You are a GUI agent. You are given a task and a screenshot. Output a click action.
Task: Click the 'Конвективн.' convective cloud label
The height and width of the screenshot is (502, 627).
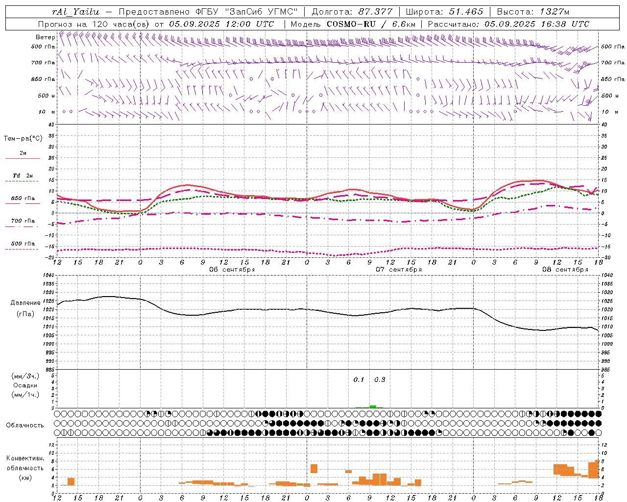pyautogui.click(x=25, y=458)
